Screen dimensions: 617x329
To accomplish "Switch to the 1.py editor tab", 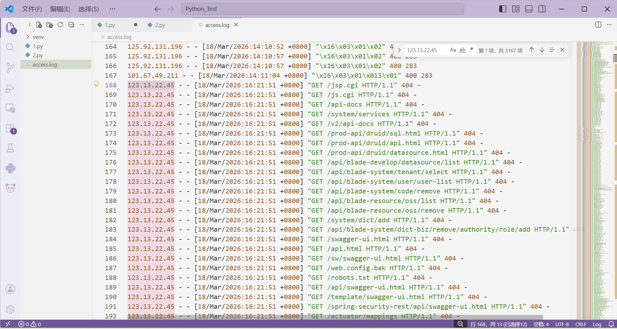I will click(x=117, y=25).
